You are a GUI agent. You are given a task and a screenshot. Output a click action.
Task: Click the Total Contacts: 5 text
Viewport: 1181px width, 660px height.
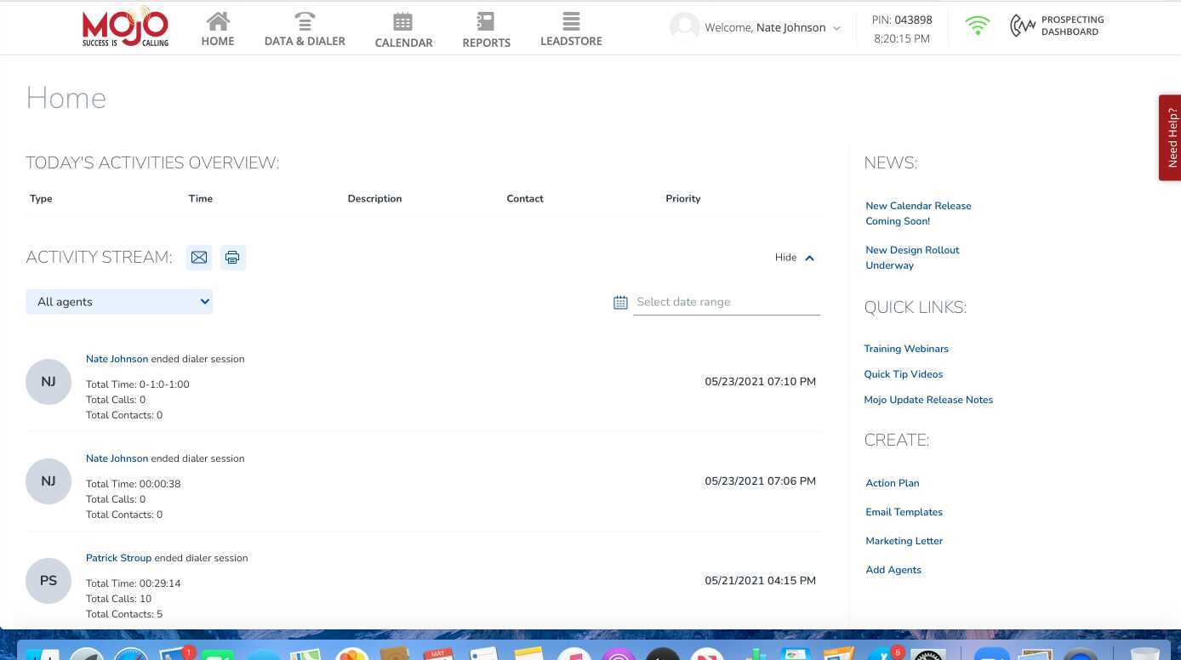pyautogui.click(x=124, y=614)
